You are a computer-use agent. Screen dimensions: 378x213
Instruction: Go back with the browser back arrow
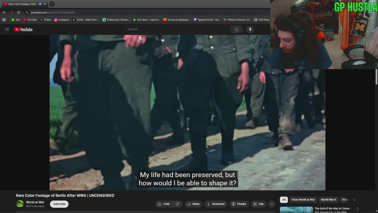click(4, 12)
